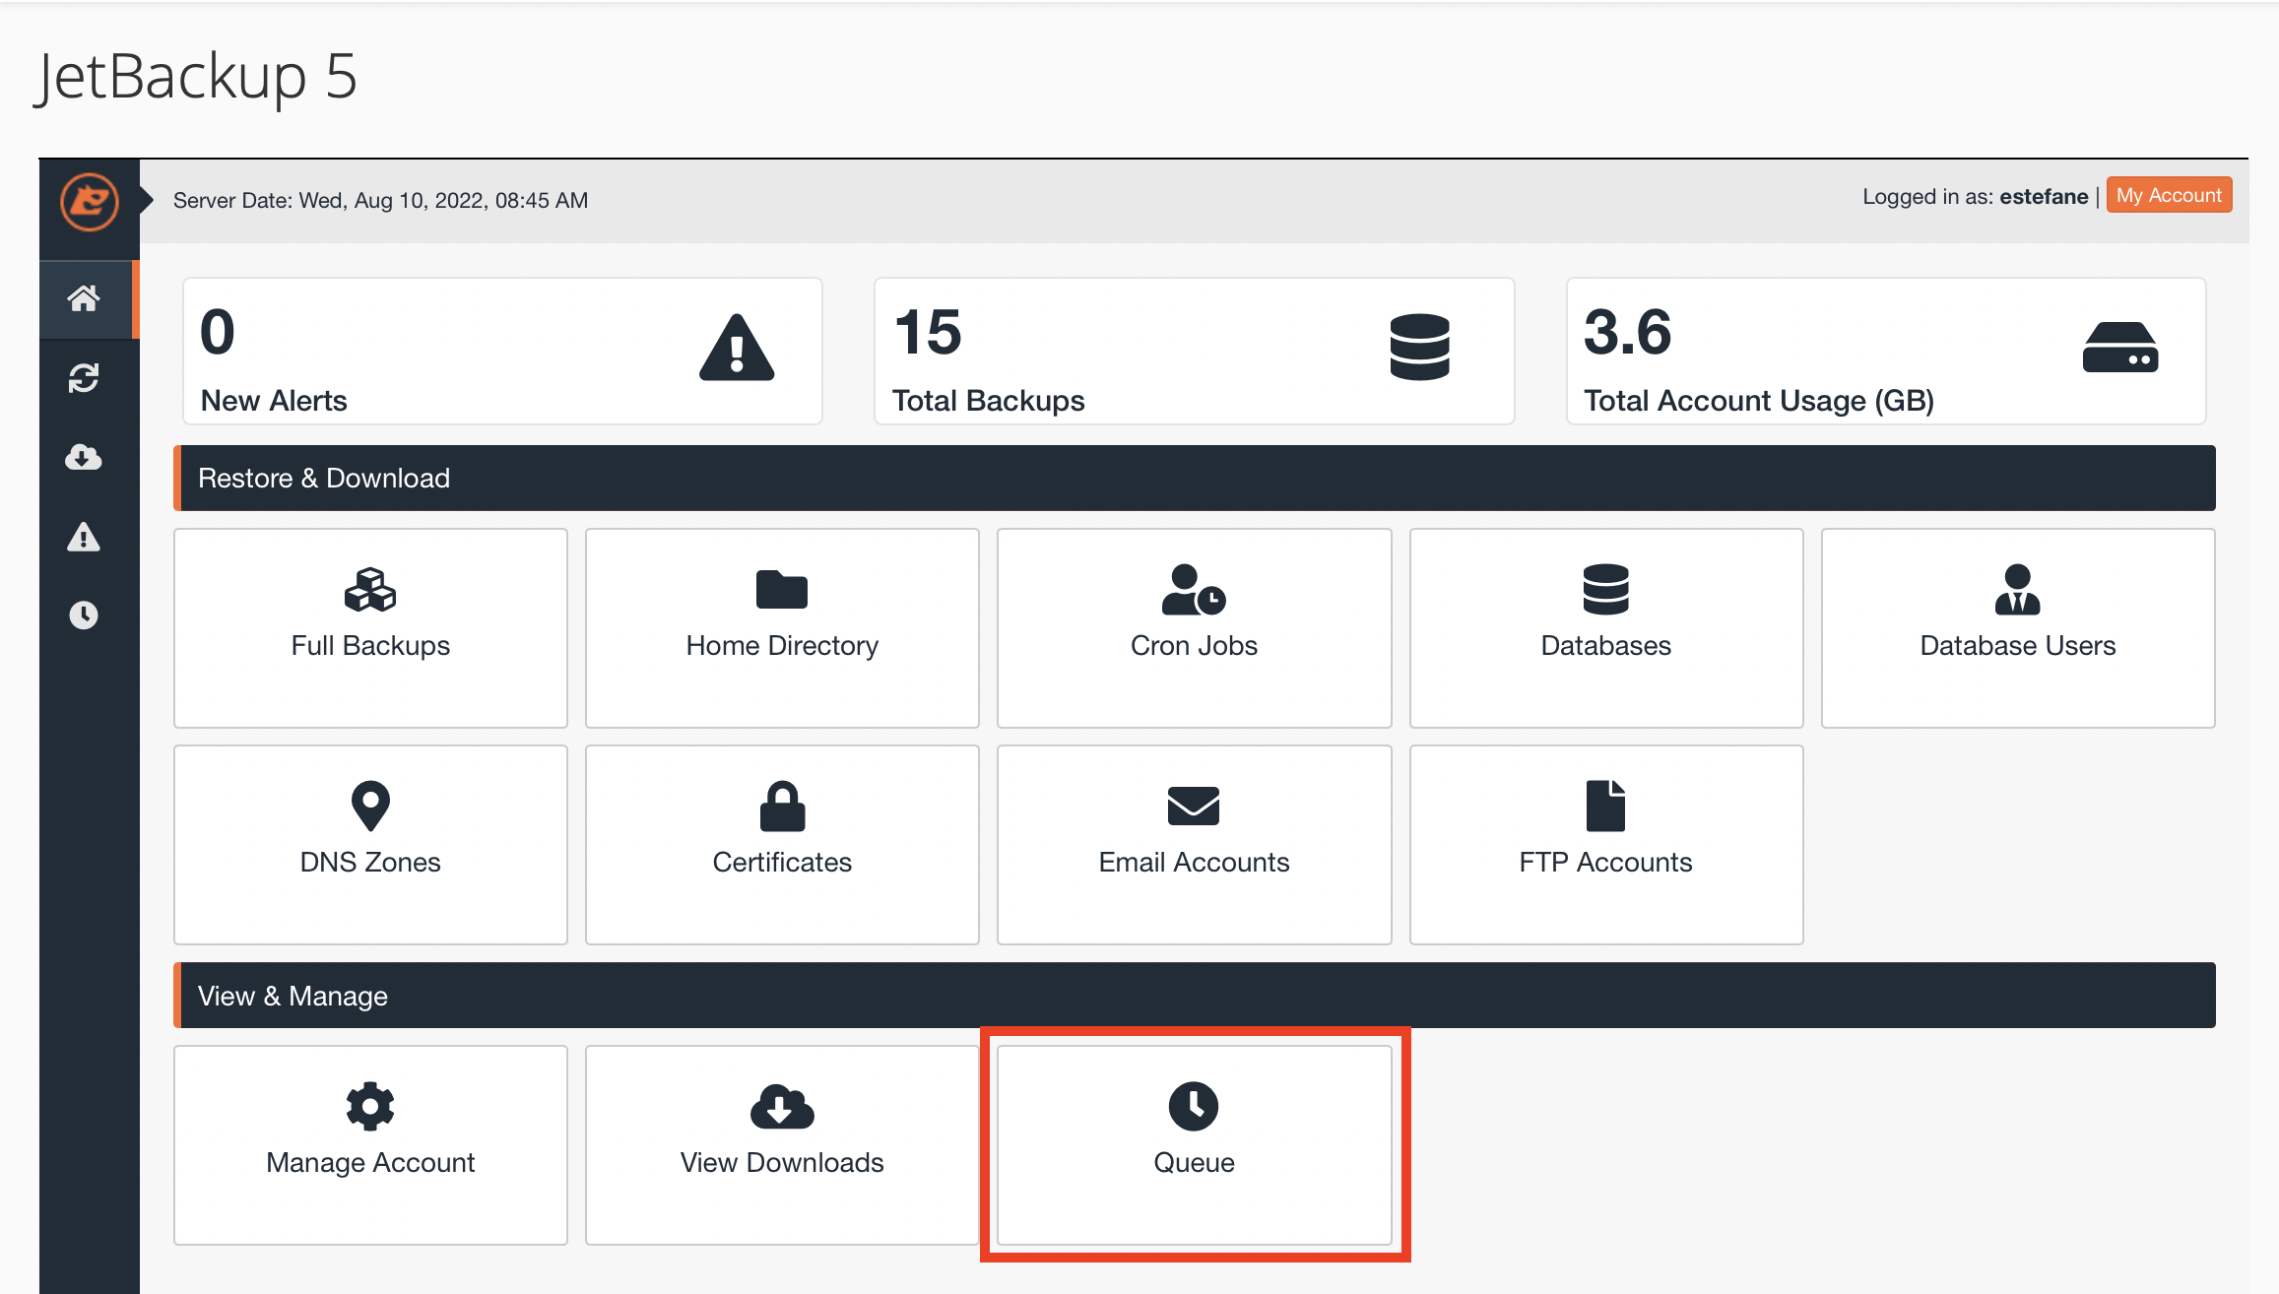The image size is (2279, 1294).
Task: Click the JetBackup logo in sidebar
Action: coord(89,202)
